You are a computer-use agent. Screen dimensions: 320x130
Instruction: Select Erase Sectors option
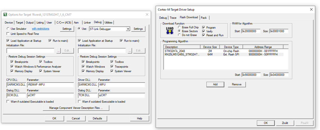pos(179,31)
